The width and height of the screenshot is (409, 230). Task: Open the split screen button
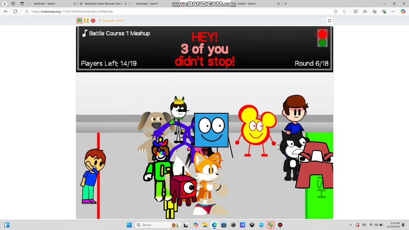pyautogui.click(x=356, y=11)
